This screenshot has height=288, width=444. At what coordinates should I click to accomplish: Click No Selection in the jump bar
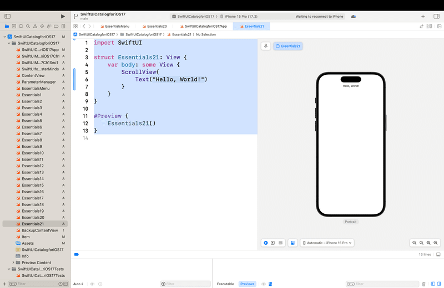(x=206, y=34)
